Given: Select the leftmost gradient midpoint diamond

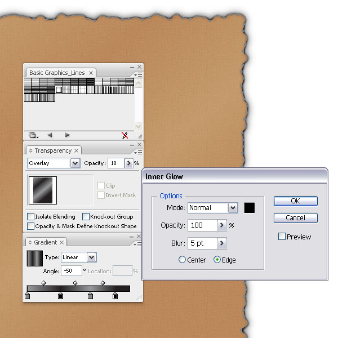Looking at the screenshot, I should (43, 283).
